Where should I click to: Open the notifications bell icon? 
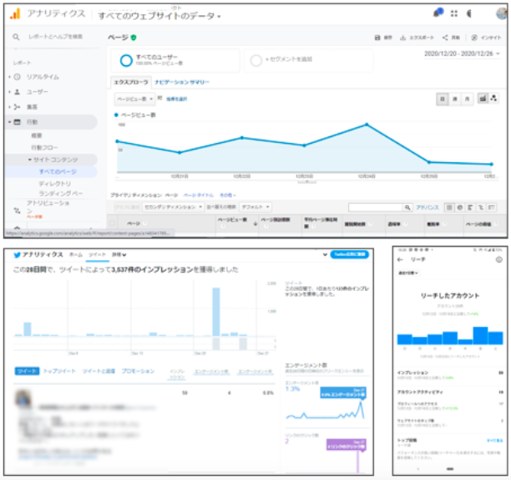(438, 13)
